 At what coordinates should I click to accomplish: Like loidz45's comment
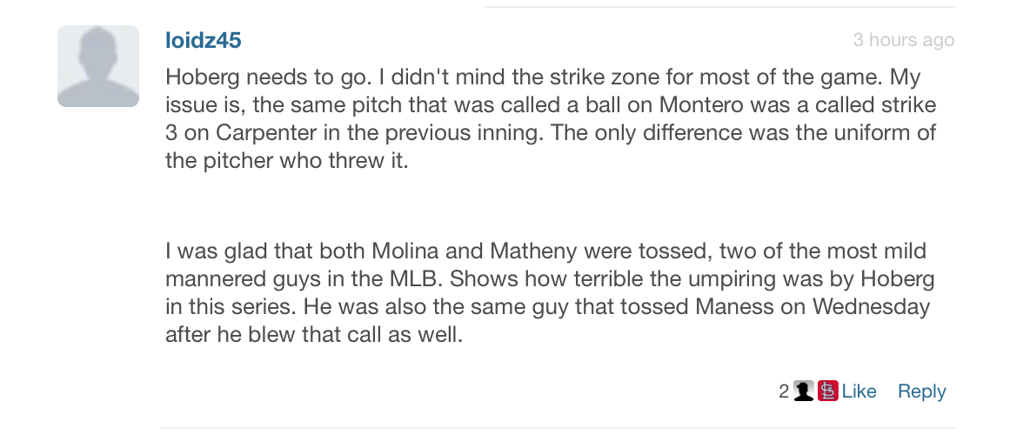point(859,391)
